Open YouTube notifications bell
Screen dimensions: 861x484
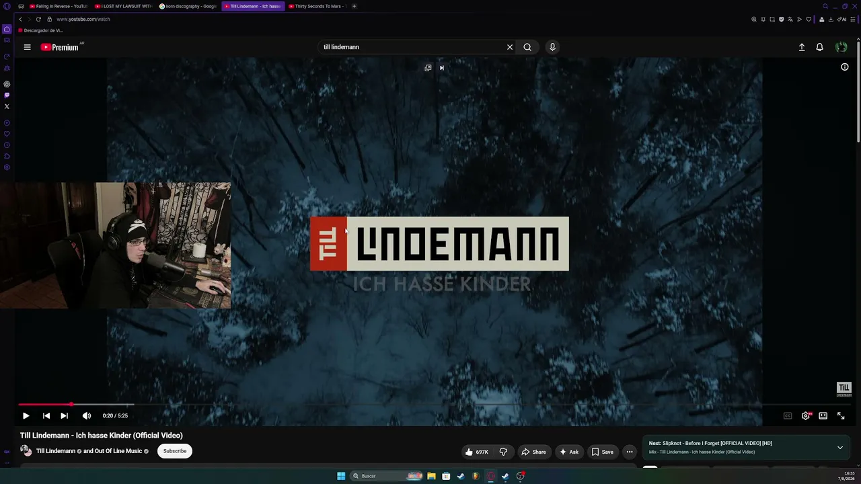tap(819, 47)
